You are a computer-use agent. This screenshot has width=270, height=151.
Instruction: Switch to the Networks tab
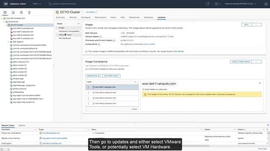coord(148,18)
